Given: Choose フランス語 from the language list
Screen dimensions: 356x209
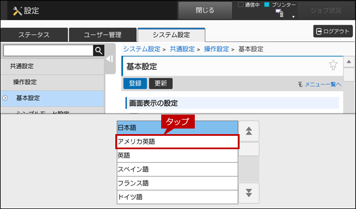Looking at the screenshot, I should 177,183.
